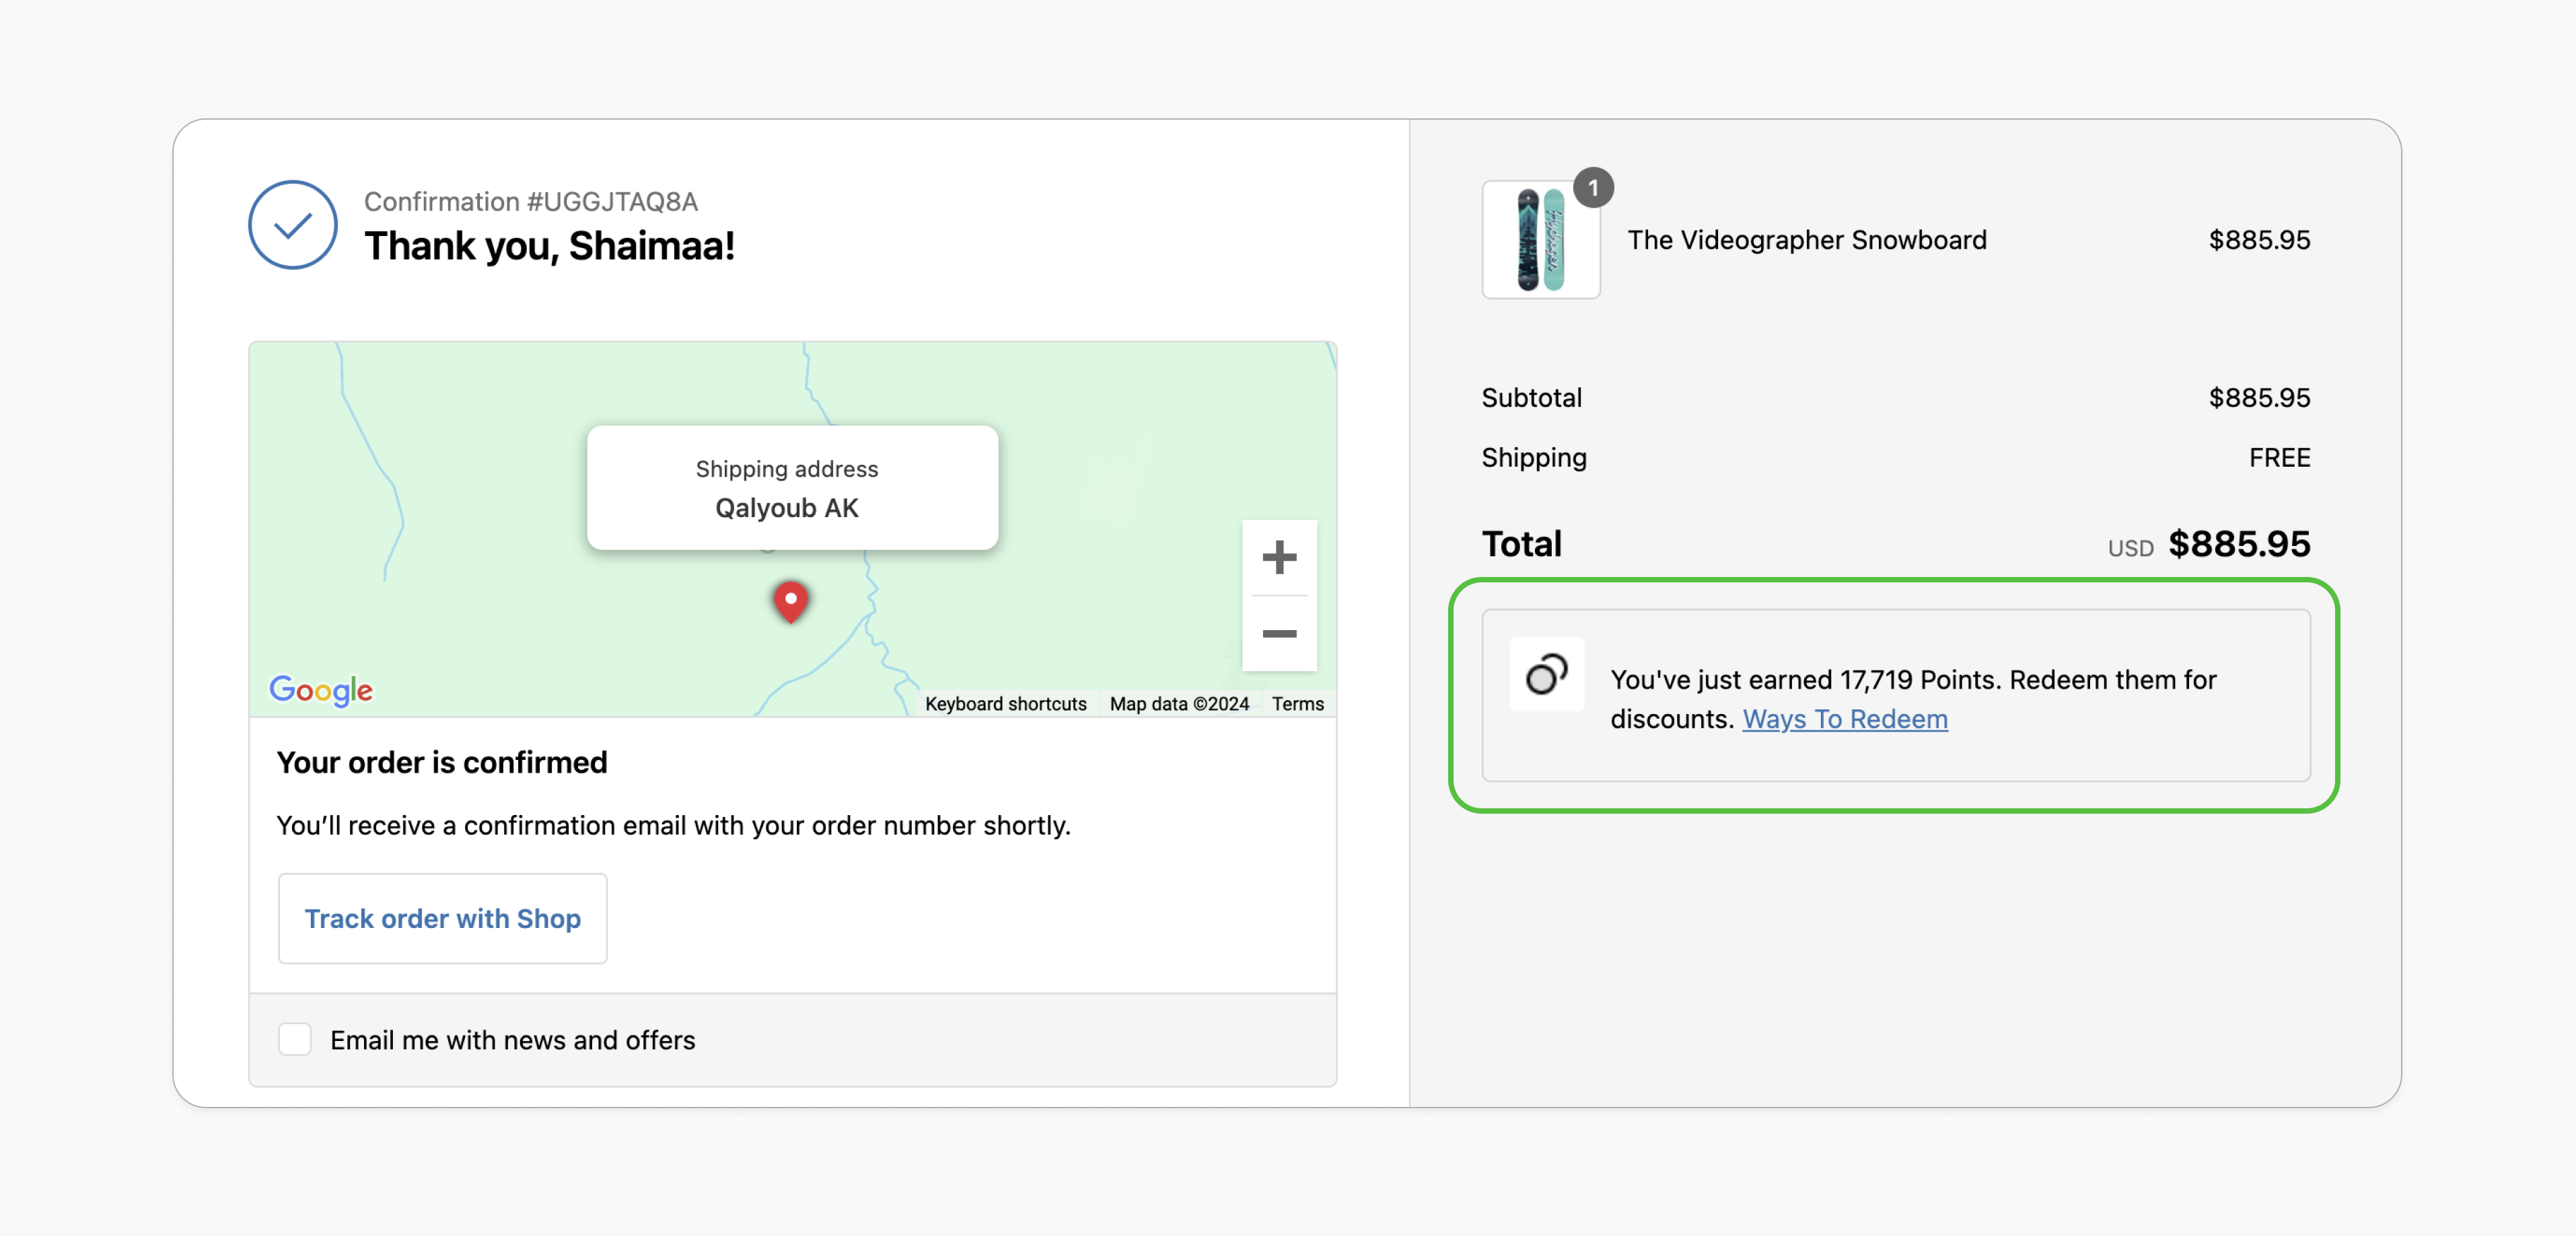Click the blue confirmation checkmark icon
Image resolution: width=2576 pixels, height=1236 pixels.
tap(293, 224)
